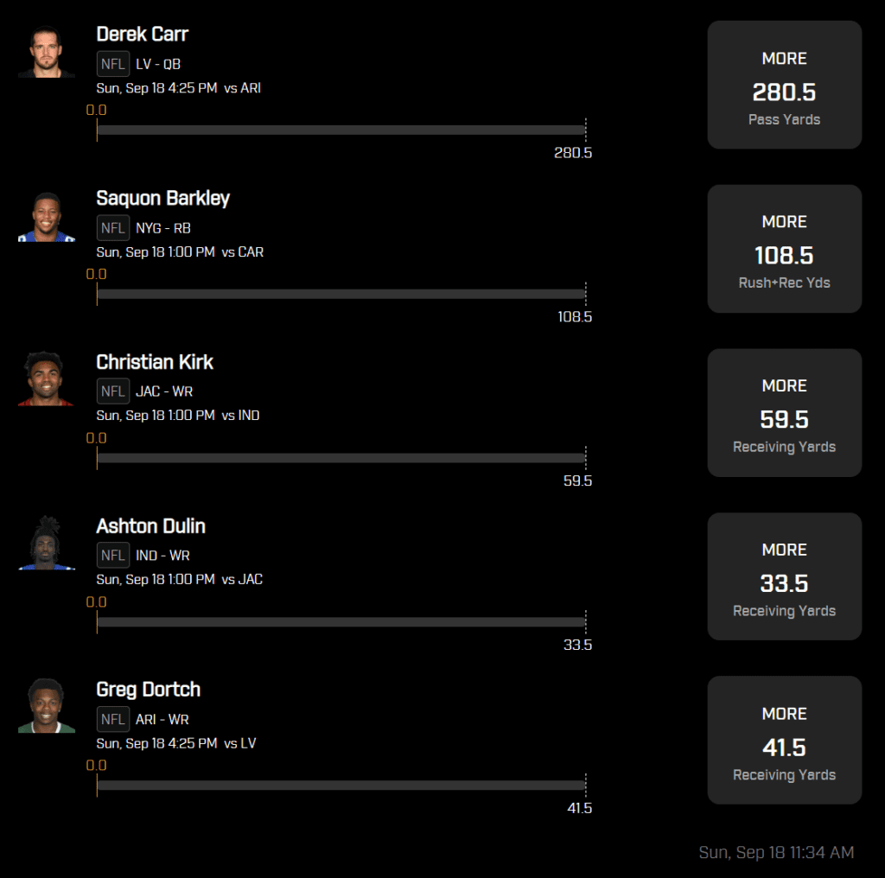Click Ashton Dulin's NFL league badge
The height and width of the screenshot is (878, 885).
[x=113, y=556]
